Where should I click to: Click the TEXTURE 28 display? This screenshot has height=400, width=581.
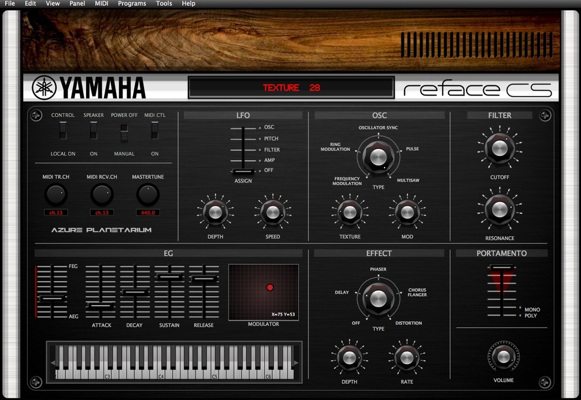pyautogui.click(x=291, y=88)
